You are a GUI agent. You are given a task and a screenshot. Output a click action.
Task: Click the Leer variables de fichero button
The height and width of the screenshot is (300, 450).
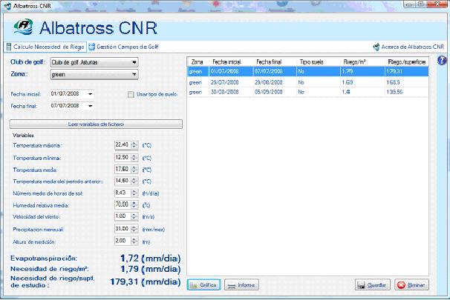click(x=96, y=124)
